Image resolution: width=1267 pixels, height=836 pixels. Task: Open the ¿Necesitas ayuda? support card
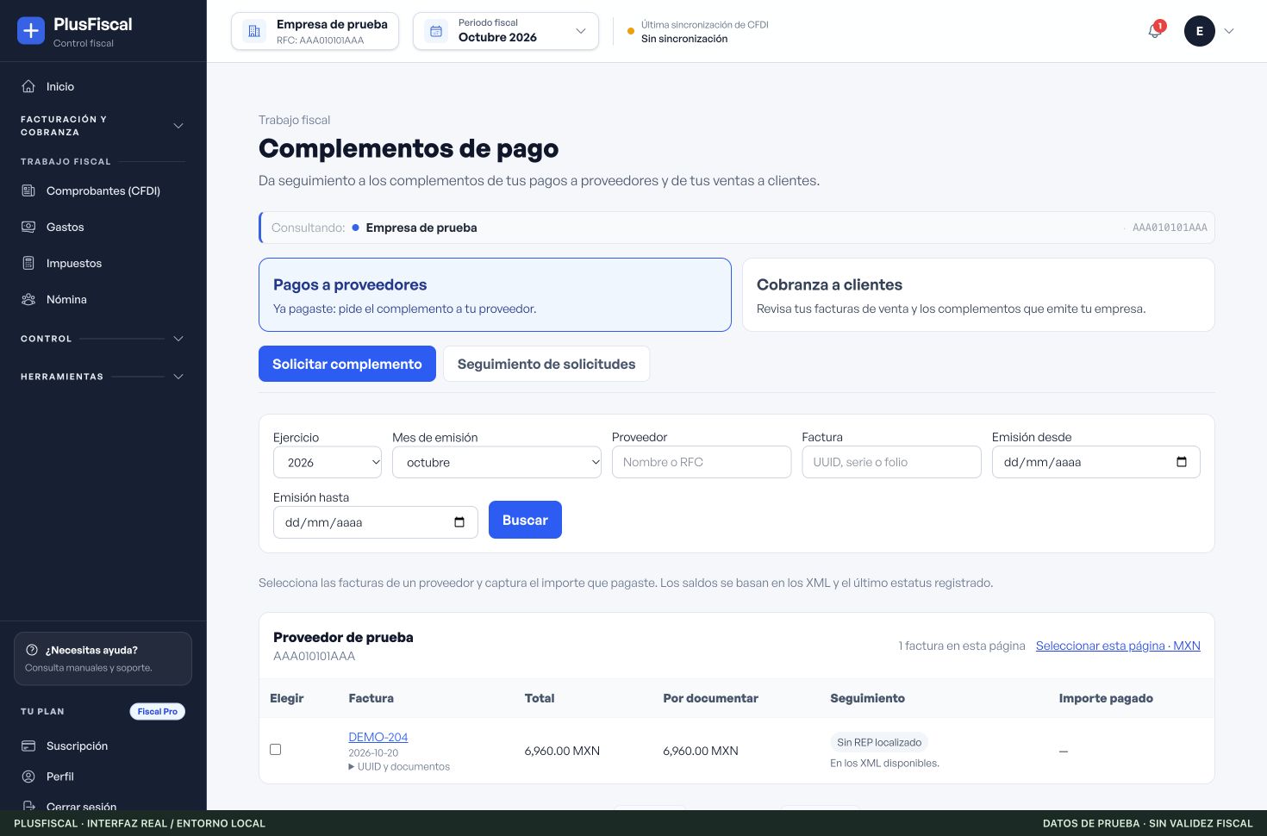(103, 658)
